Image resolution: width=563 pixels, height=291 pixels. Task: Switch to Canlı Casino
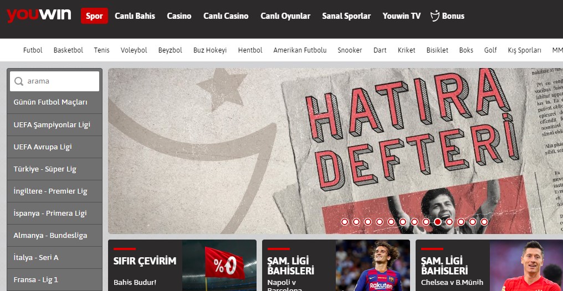226,16
